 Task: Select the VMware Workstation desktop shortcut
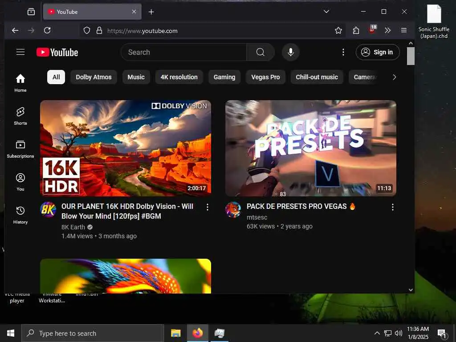(x=52, y=298)
